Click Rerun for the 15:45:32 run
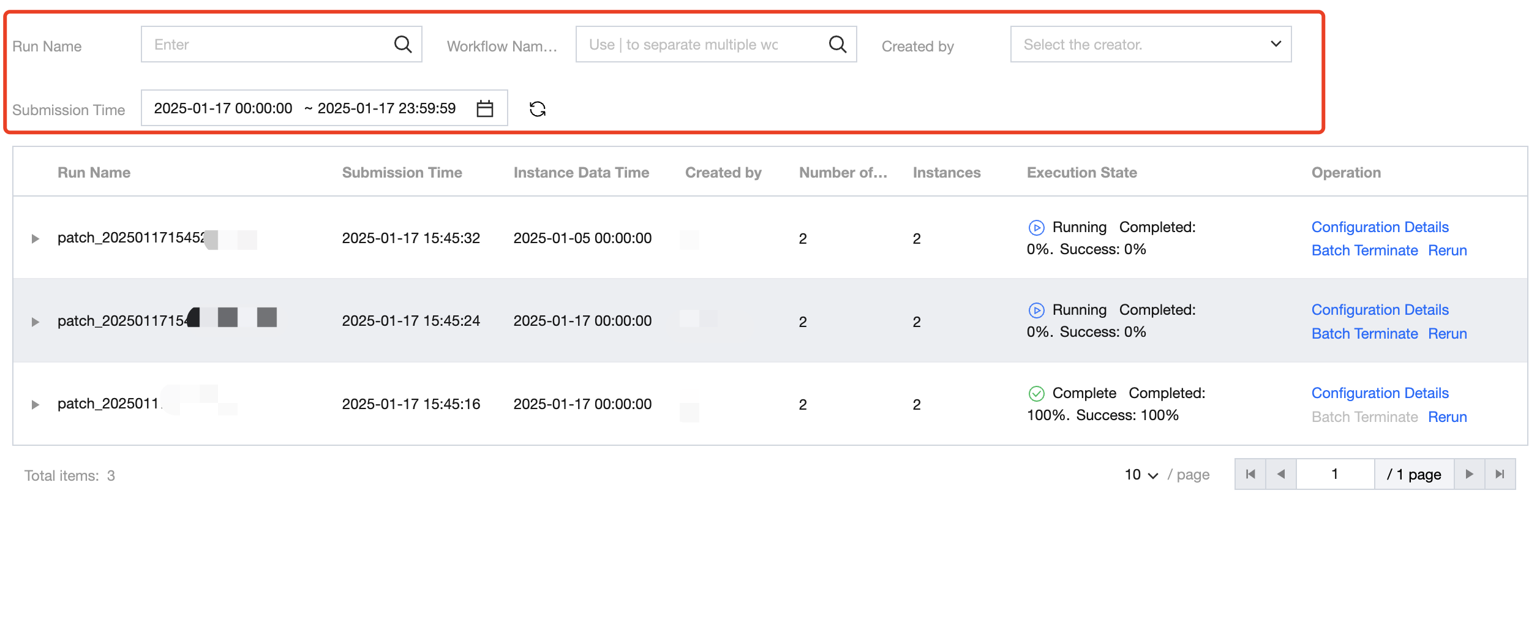Image resolution: width=1537 pixels, height=632 pixels. 1447,250
